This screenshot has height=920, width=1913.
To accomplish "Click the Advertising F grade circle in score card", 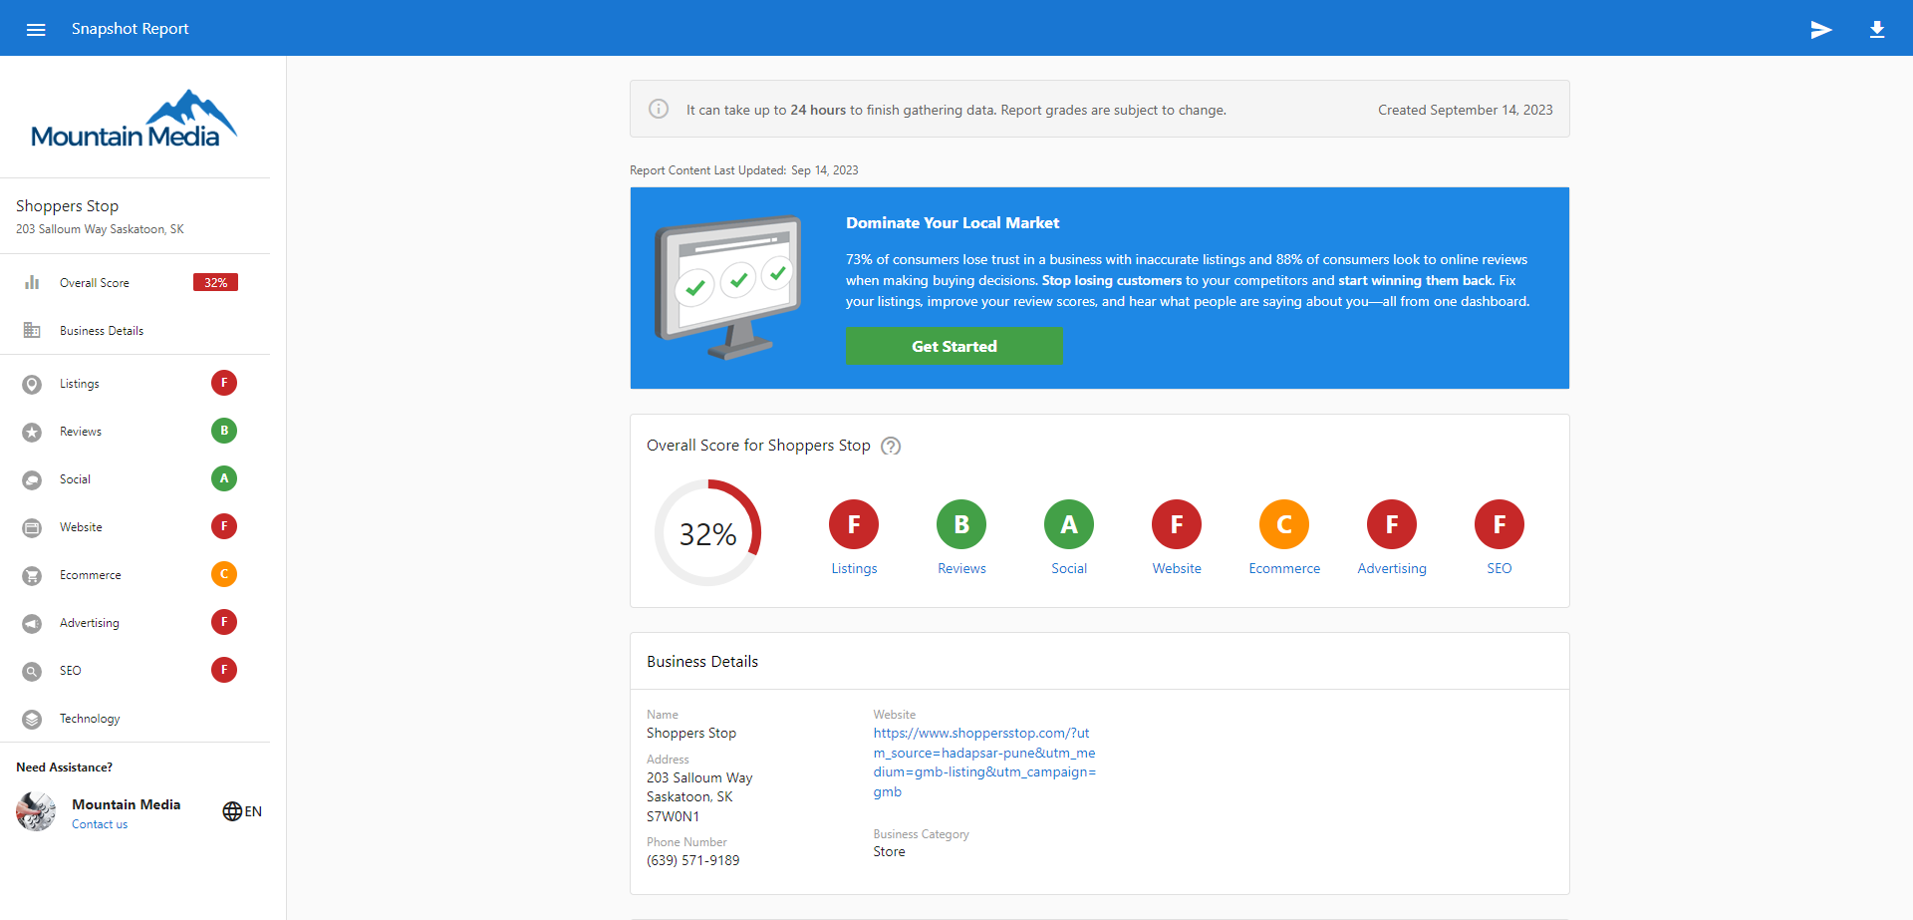I will (1392, 524).
